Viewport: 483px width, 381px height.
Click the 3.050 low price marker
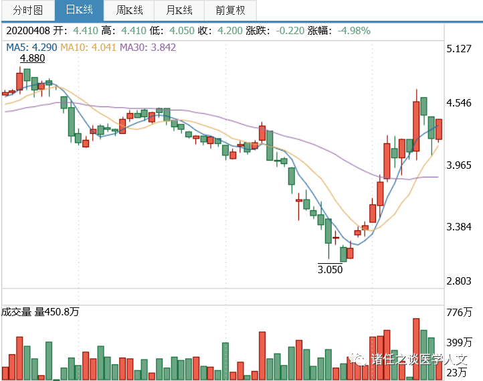tap(330, 269)
